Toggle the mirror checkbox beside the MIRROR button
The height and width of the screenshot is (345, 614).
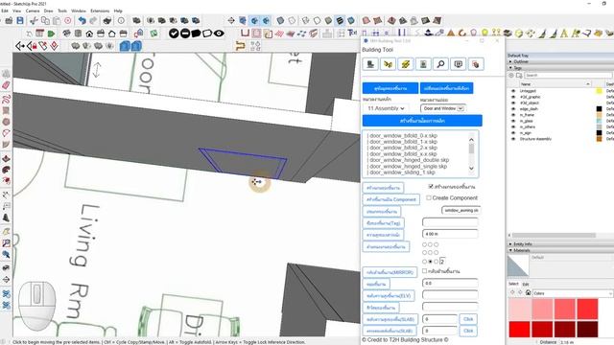coord(424,270)
